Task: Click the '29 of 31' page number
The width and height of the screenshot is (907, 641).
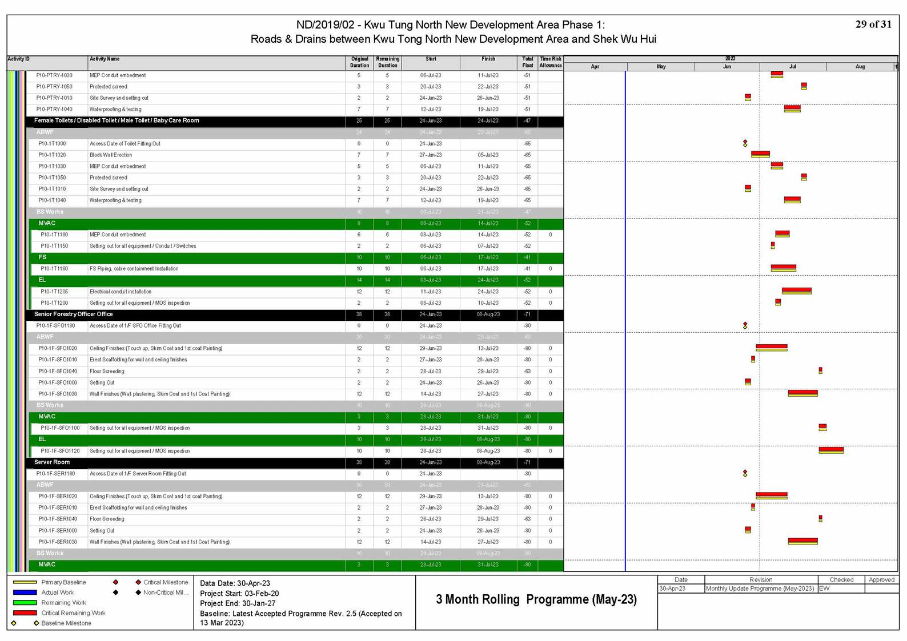Action: (873, 25)
